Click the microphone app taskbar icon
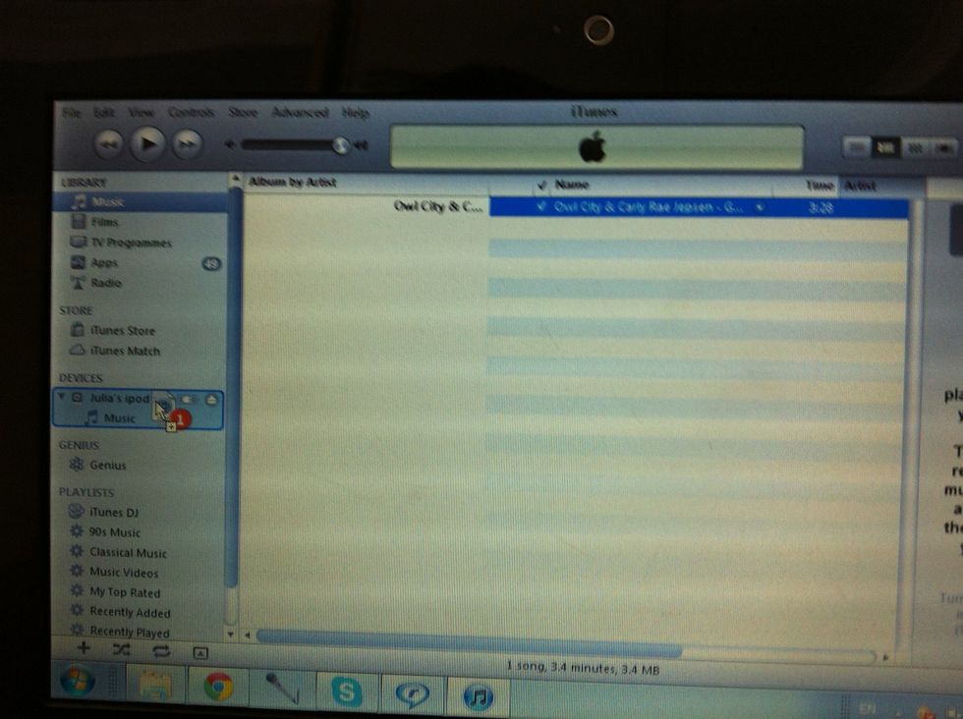The height and width of the screenshot is (719, 963). point(283,689)
